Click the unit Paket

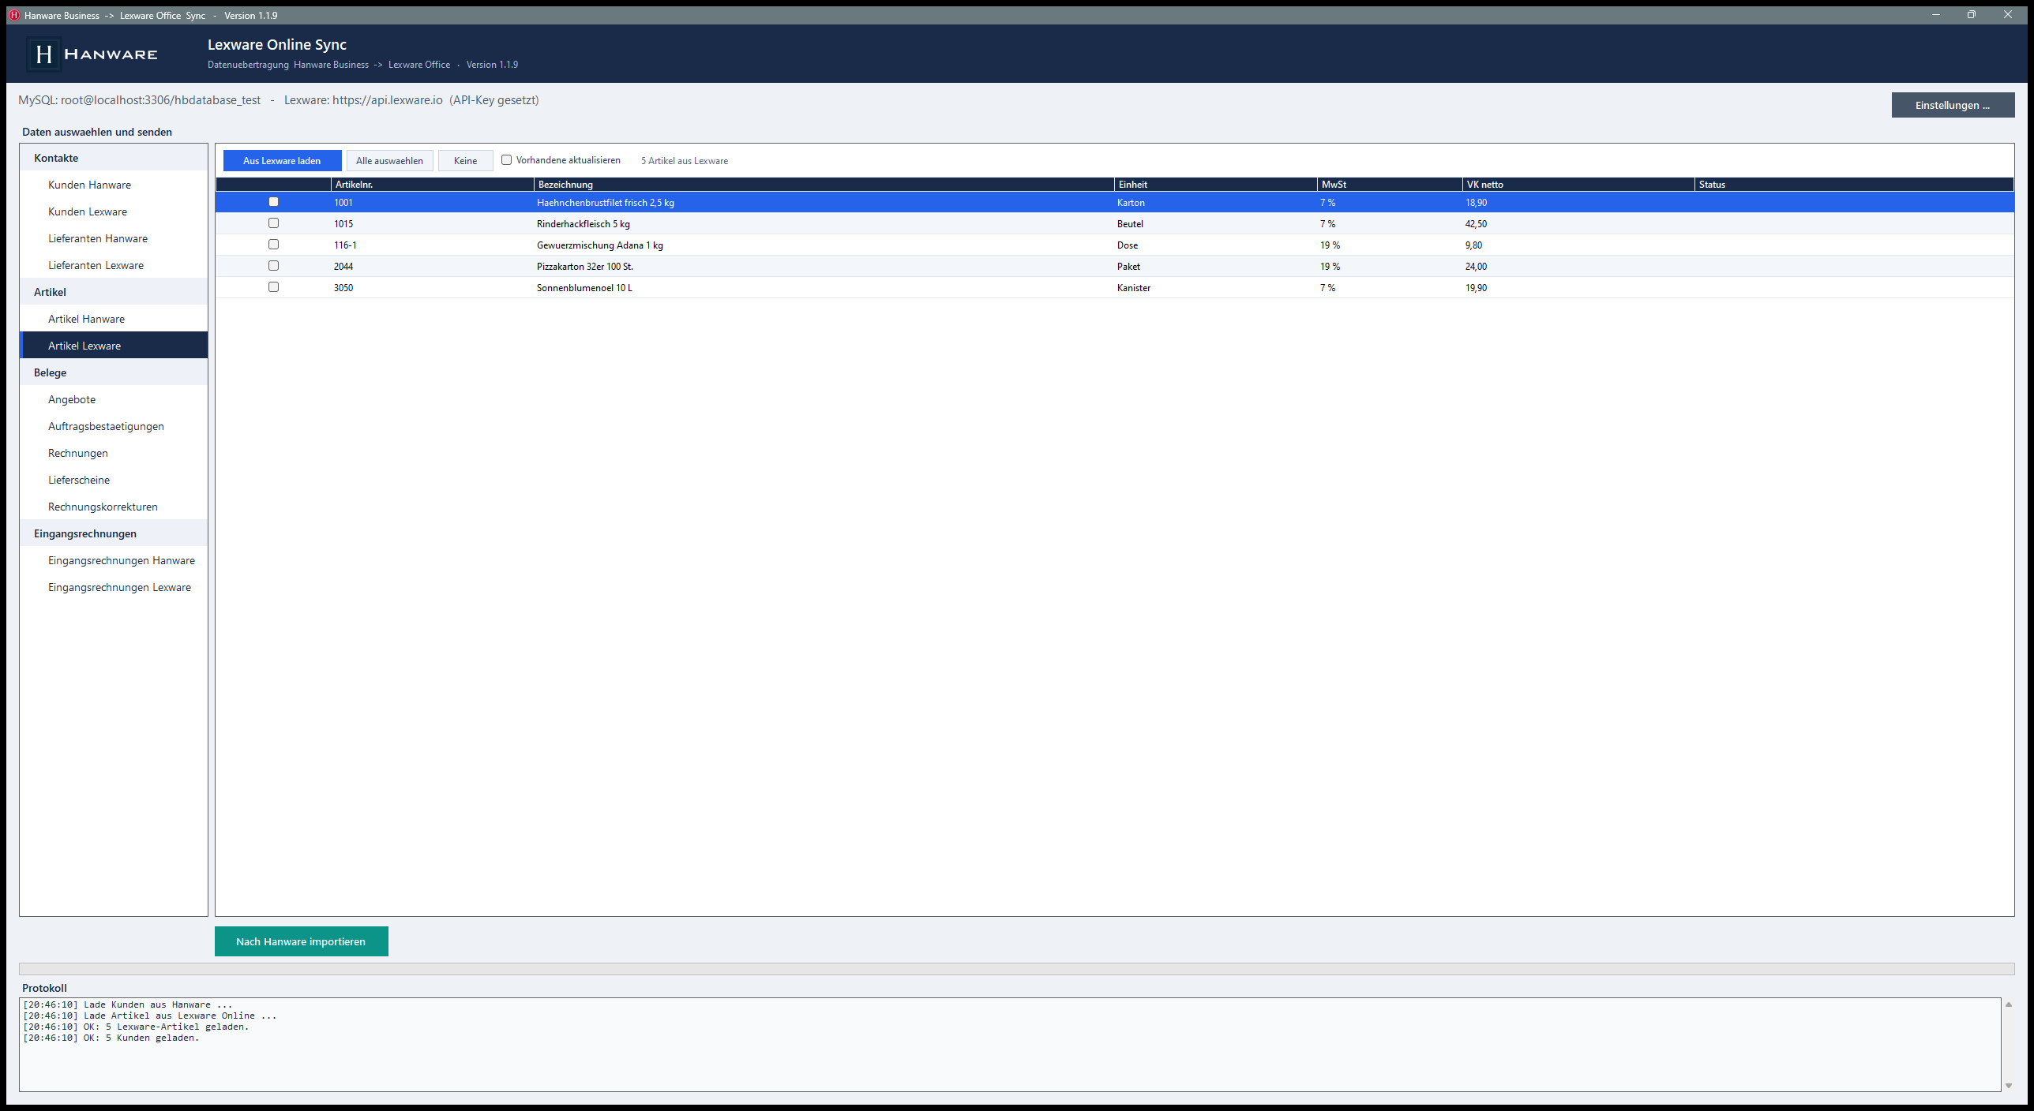(1128, 267)
